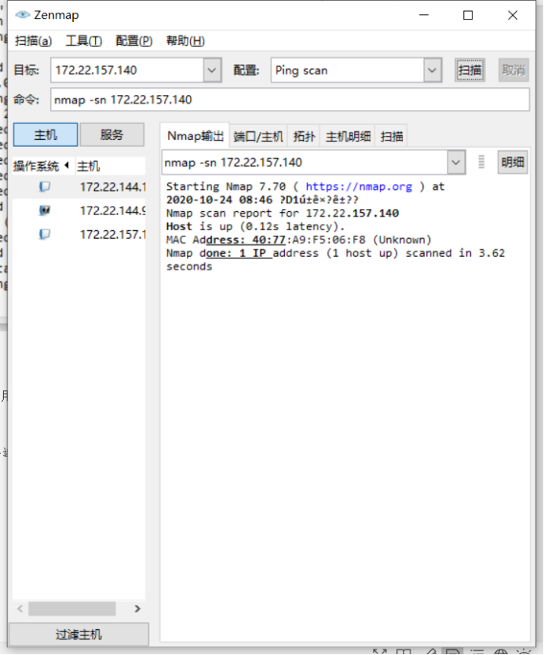
Task: Click the Zenmap eye logo icon
Action: (23, 15)
